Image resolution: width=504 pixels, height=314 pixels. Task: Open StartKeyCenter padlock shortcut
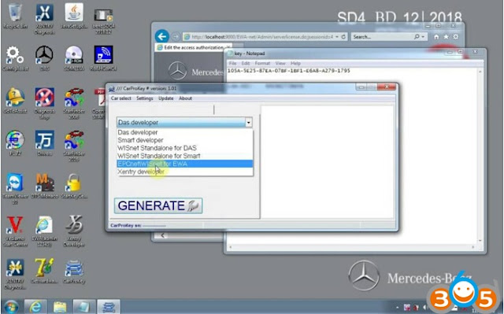pyautogui.click(x=74, y=186)
